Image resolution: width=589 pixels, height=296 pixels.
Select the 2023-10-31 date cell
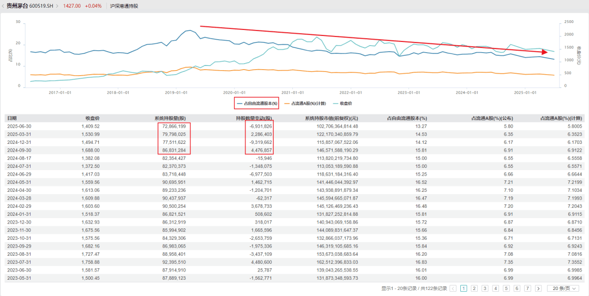point(19,238)
